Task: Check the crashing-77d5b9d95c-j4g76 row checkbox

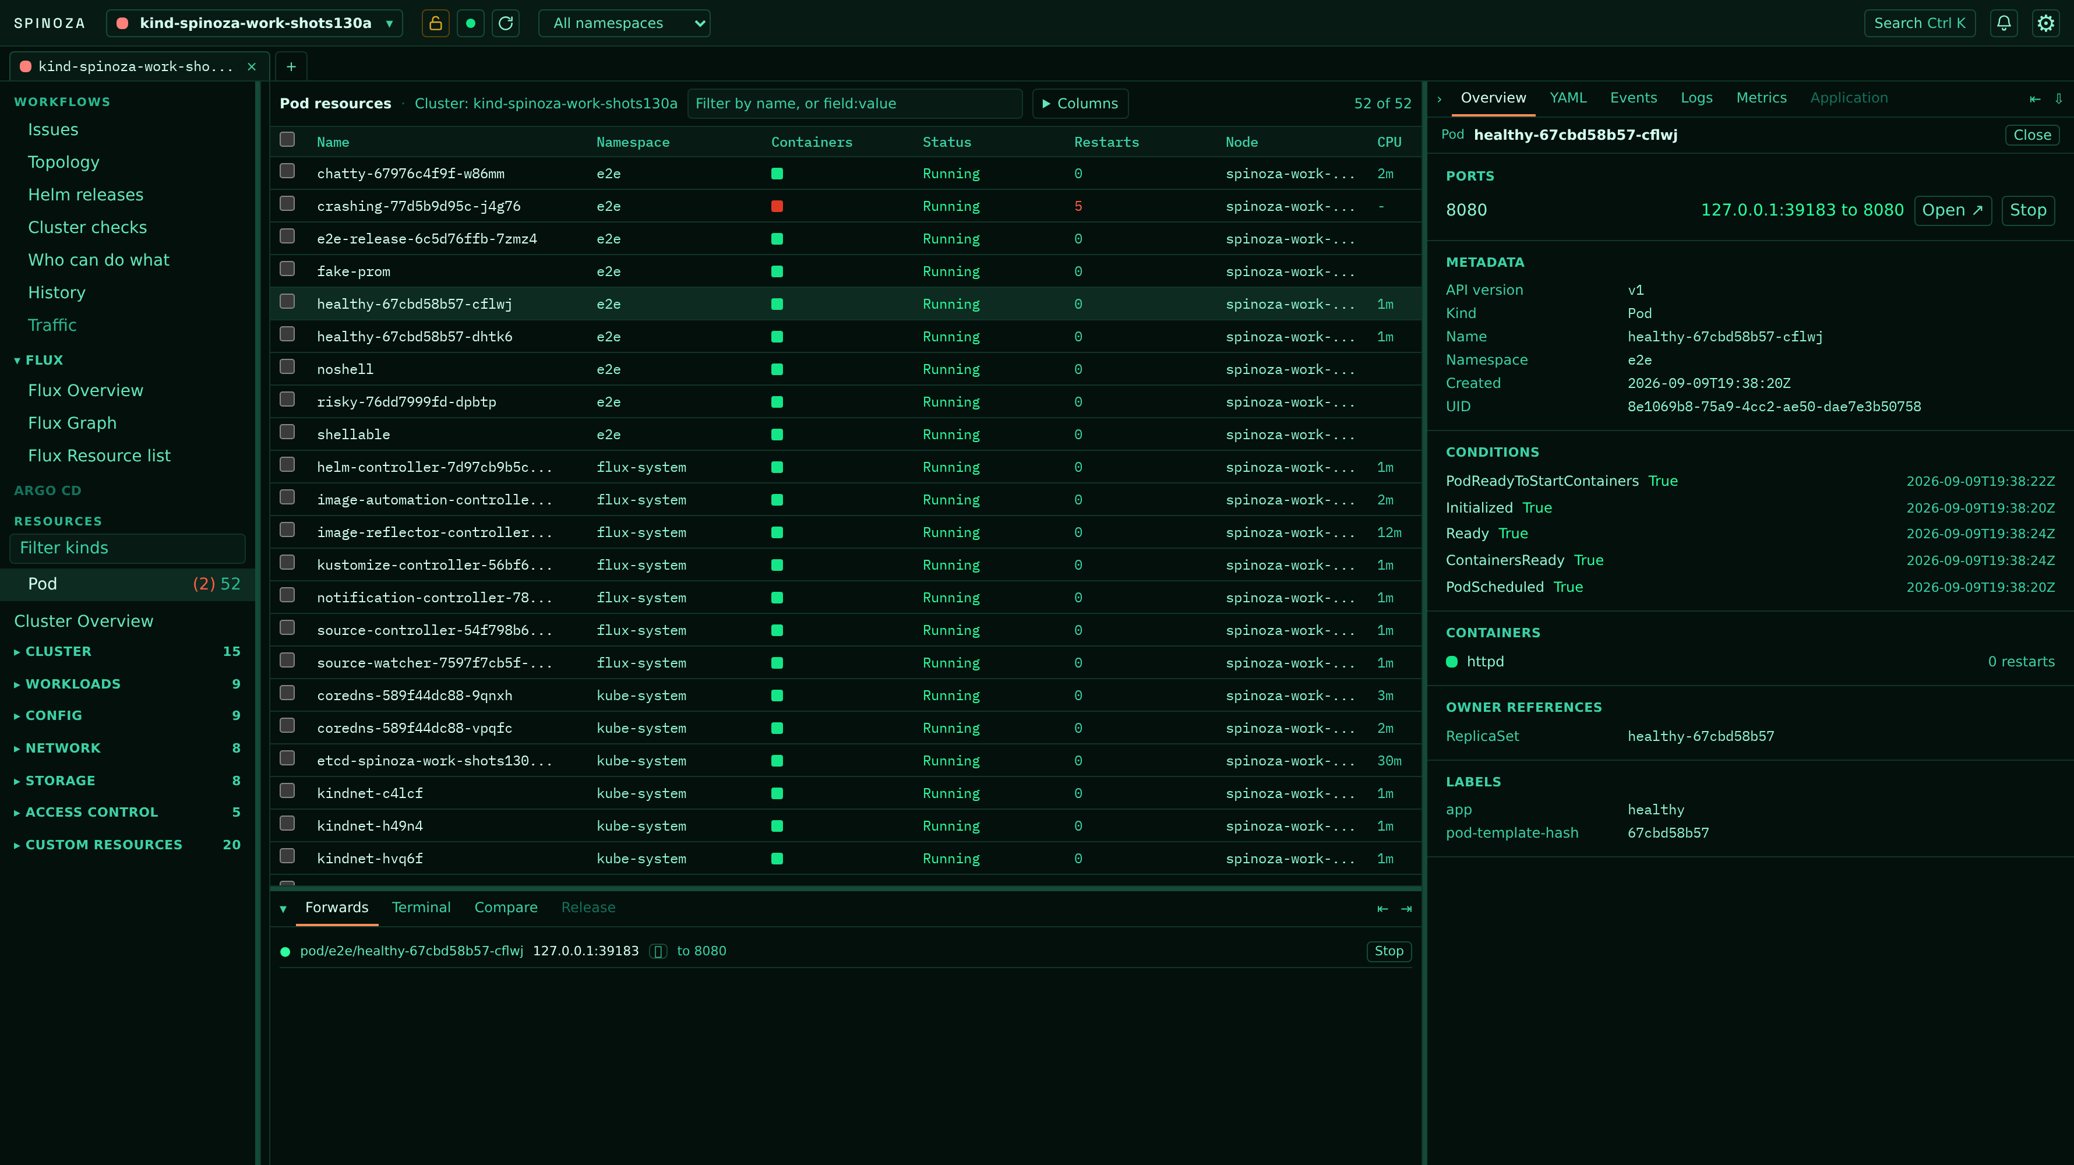Action: (287, 204)
